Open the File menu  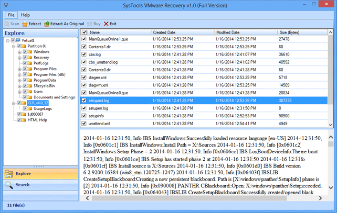tap(11, 15)
